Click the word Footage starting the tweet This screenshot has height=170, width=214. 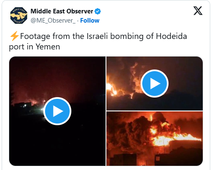coord(35,36)
